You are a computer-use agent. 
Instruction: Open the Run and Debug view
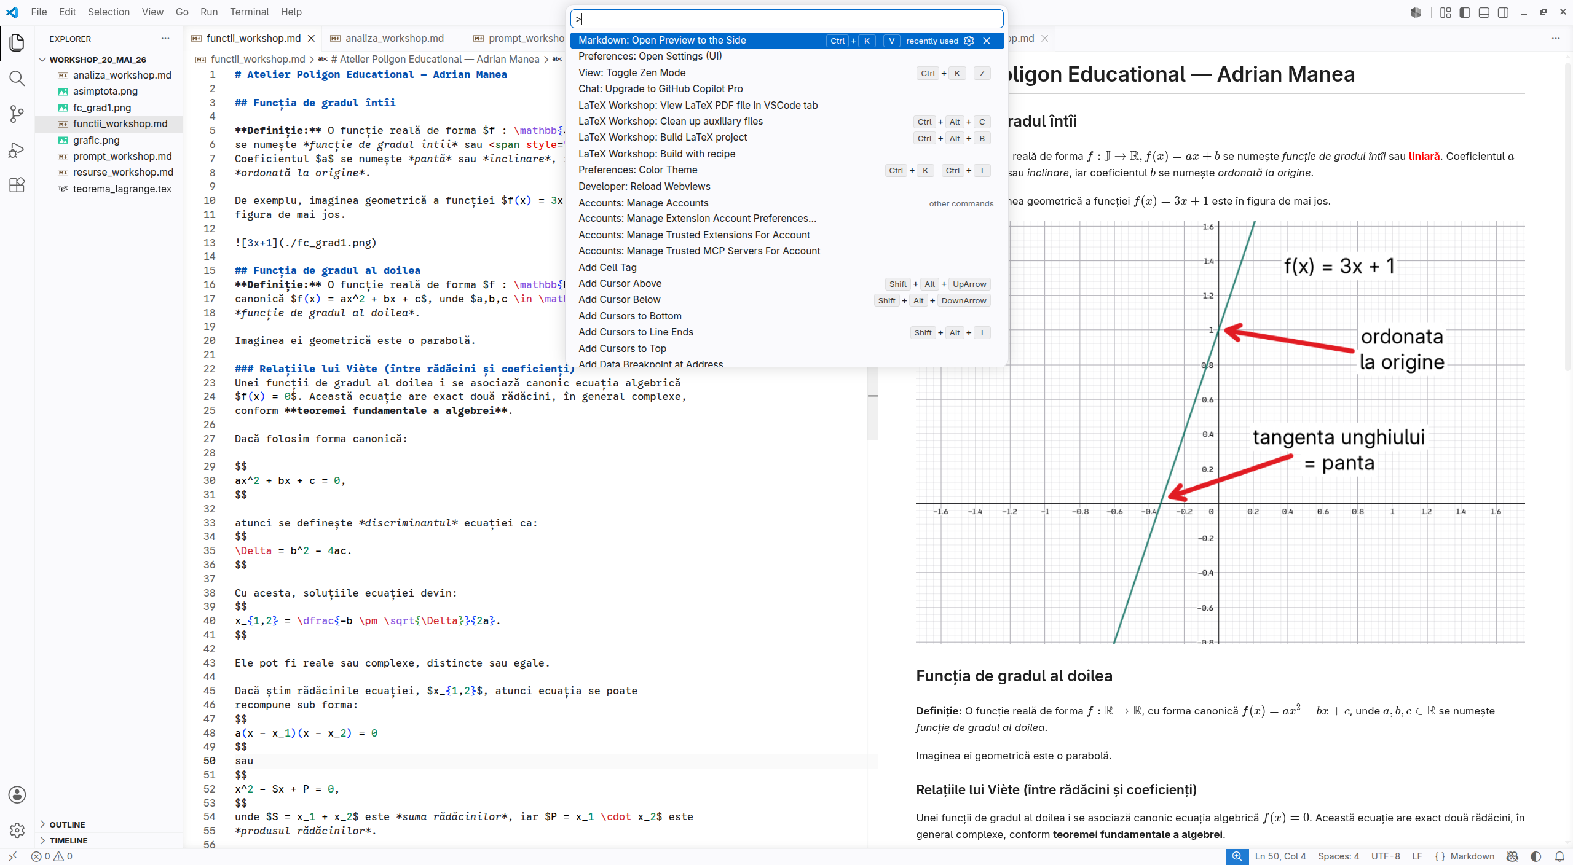point(17,149)
